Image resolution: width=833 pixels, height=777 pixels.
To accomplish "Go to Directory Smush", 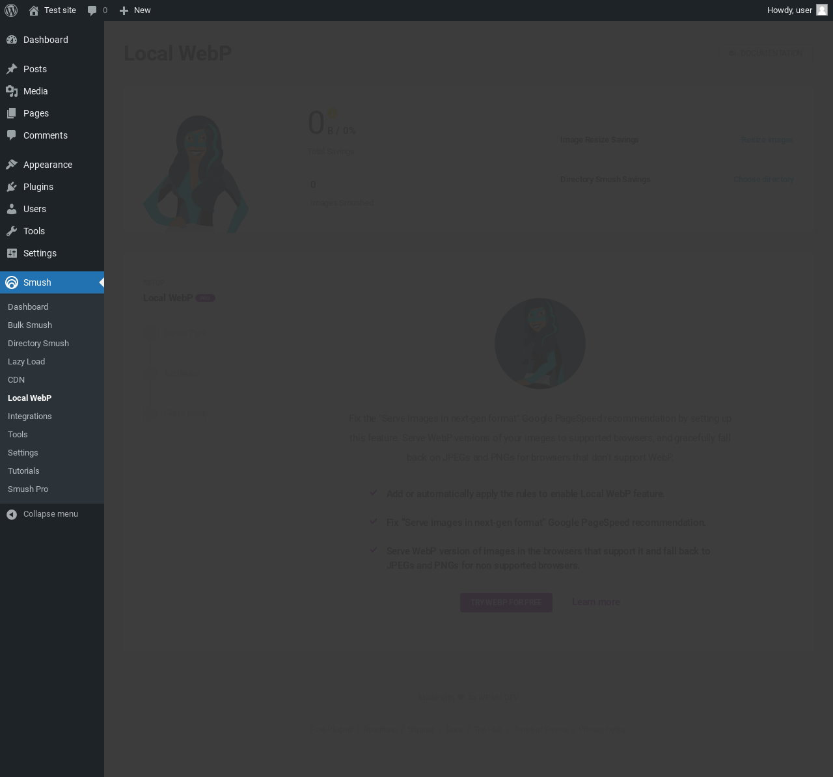I will click(x=38, y=344).
